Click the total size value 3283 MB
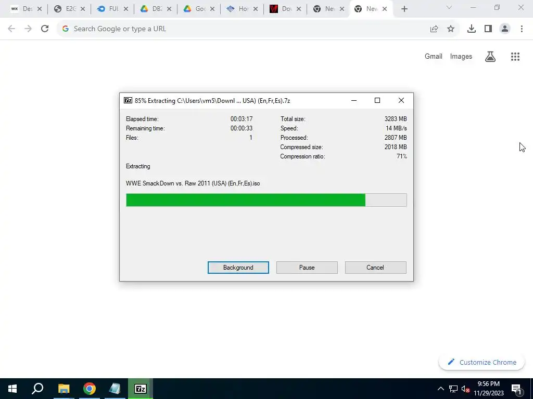 point(396,119)
